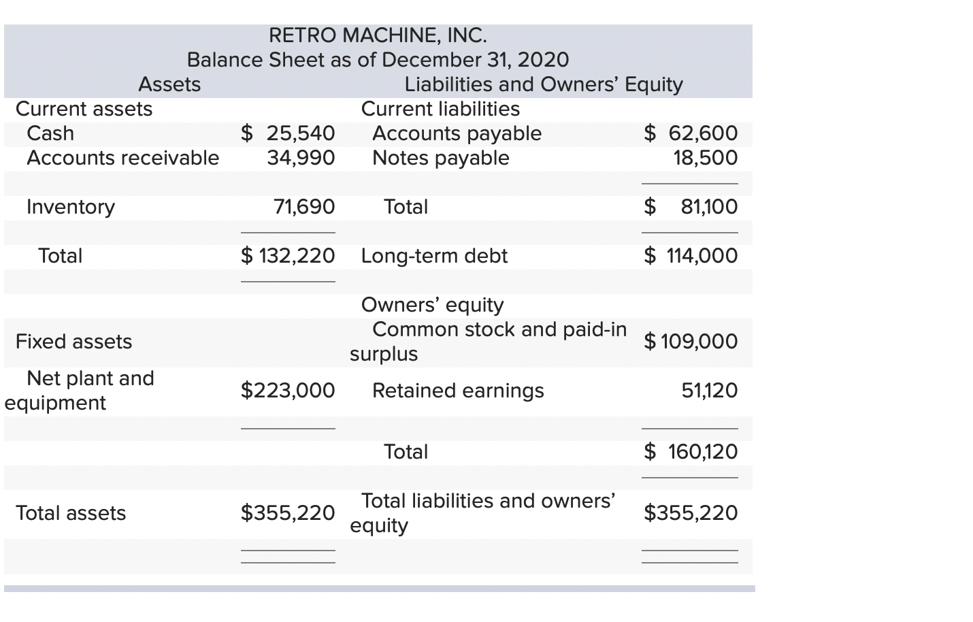Click the current assets Total $132,220
The width and height of the screenshot is (973, 622).
pos(288,255)
